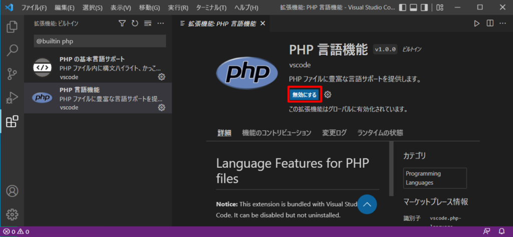Click the large PHP logo image
The image size is (513, 237).
(x=247, y=73)
